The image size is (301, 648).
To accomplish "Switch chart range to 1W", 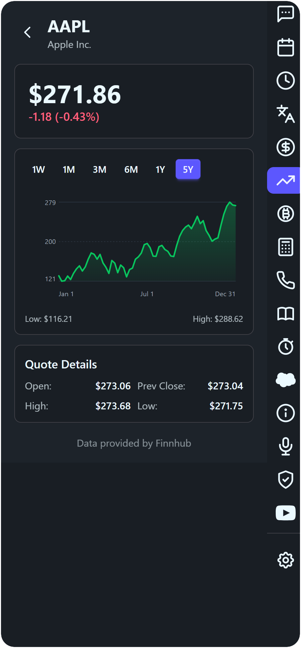I will 39,170.
